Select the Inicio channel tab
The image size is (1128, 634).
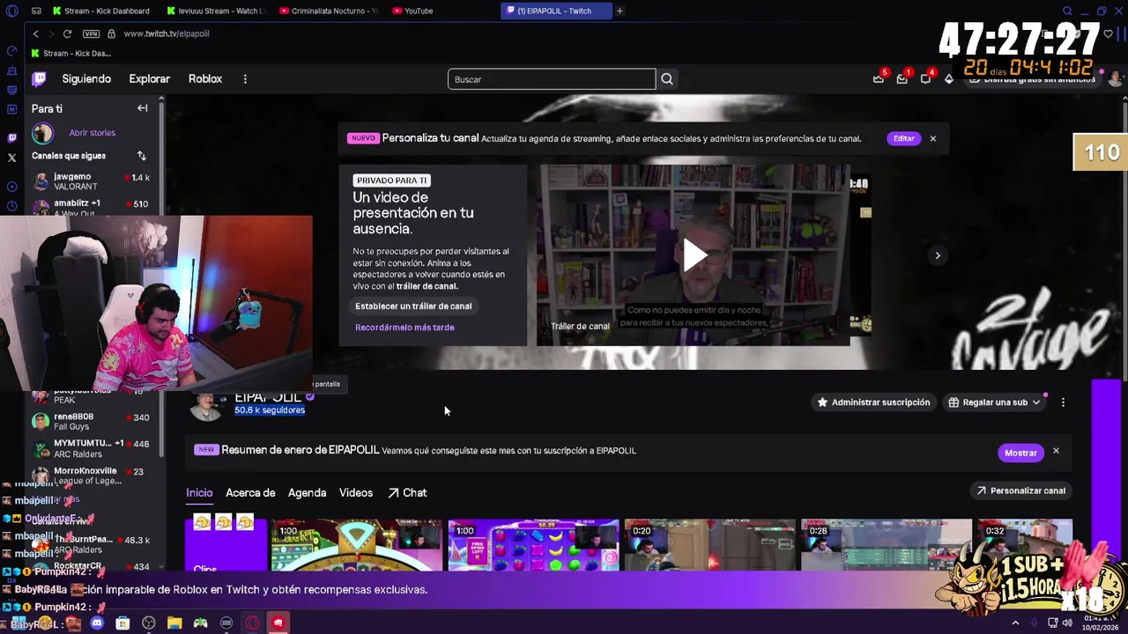click(x=199, y=493)
